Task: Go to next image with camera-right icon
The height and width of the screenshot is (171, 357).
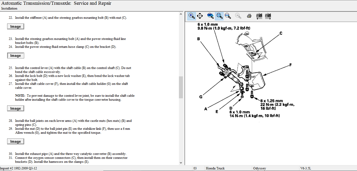Action: [x=268, y=16]
